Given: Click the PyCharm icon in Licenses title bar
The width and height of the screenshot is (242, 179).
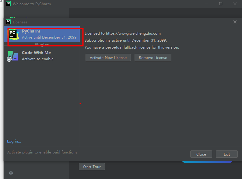Looking at the screenshot, I should [x=8, y=22].
